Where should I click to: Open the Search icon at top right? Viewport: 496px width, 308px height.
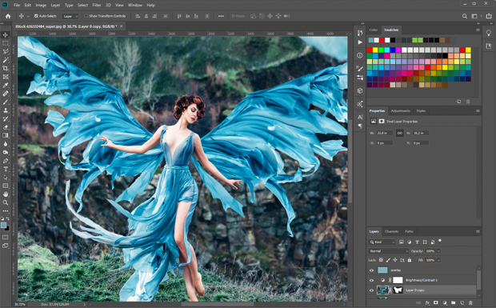tap(464, 16)
